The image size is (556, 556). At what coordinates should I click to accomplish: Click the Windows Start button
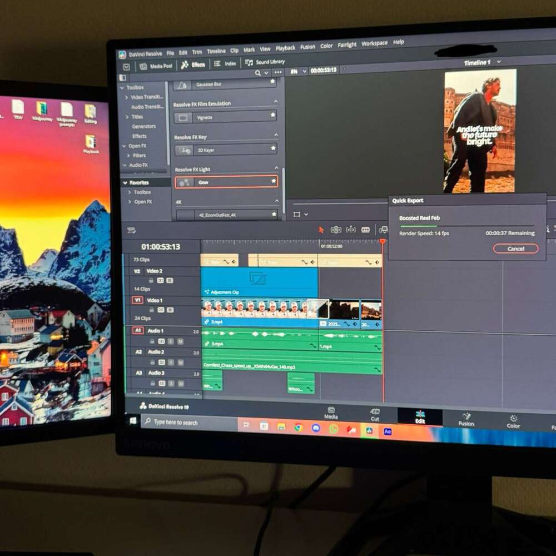(x=133, y=421)
